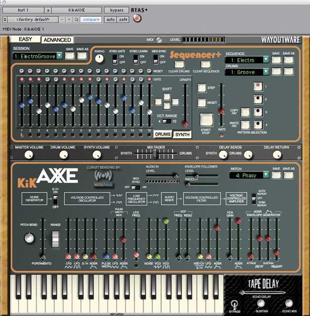Click the Master Volume knob
The width and height of the screenshot is (310, 316).
pos(29,155)
